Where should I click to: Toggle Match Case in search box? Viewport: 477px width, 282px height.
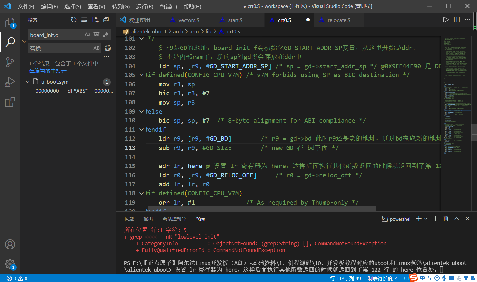point(87,35)
